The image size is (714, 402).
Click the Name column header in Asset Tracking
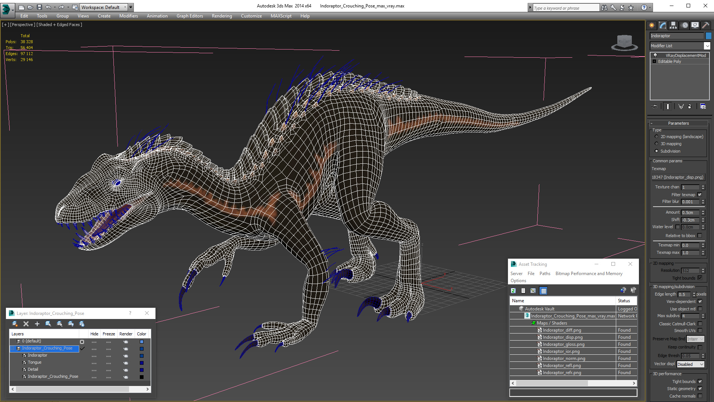pos(563,301)
